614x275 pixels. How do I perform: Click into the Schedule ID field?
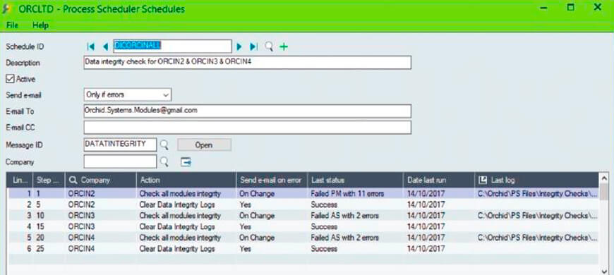(x=172, y=46)
